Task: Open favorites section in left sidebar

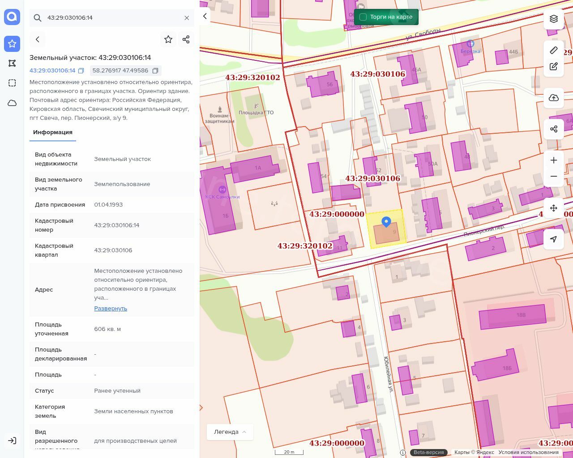Action: (12, 43)
